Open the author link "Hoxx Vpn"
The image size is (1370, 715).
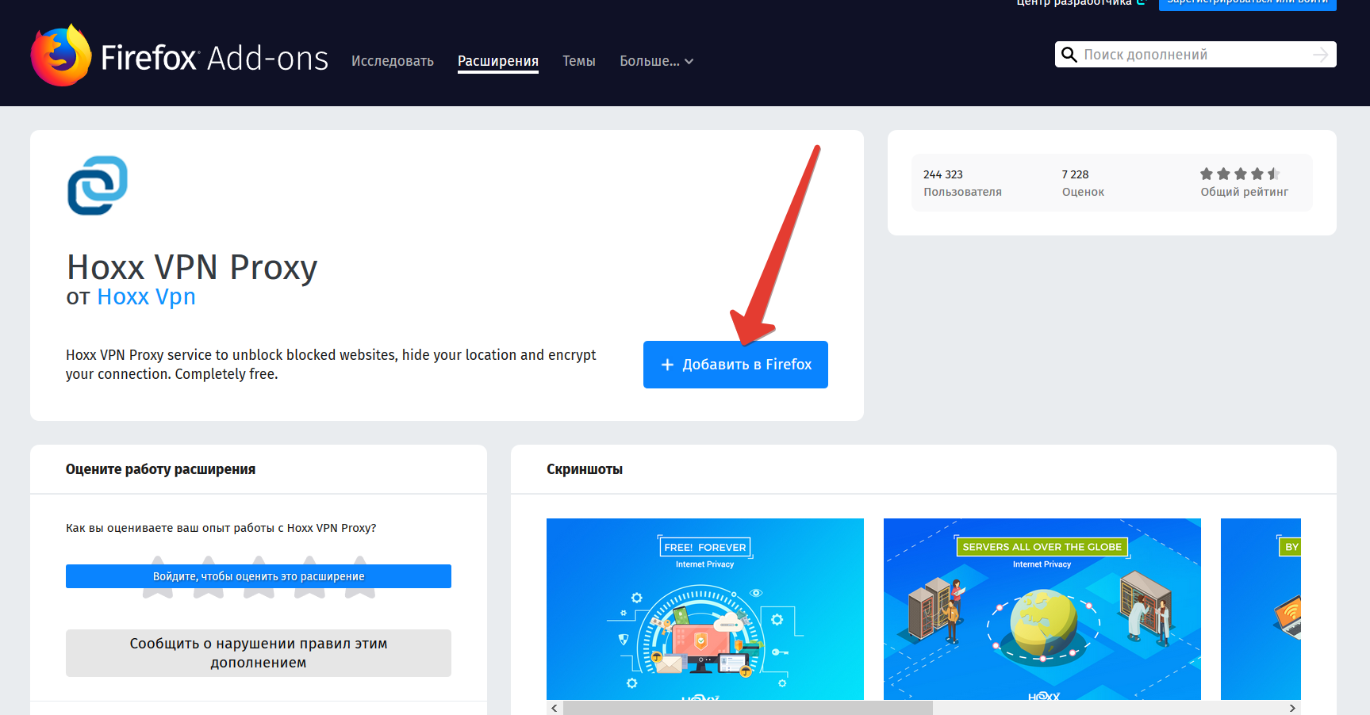[146, 296]
